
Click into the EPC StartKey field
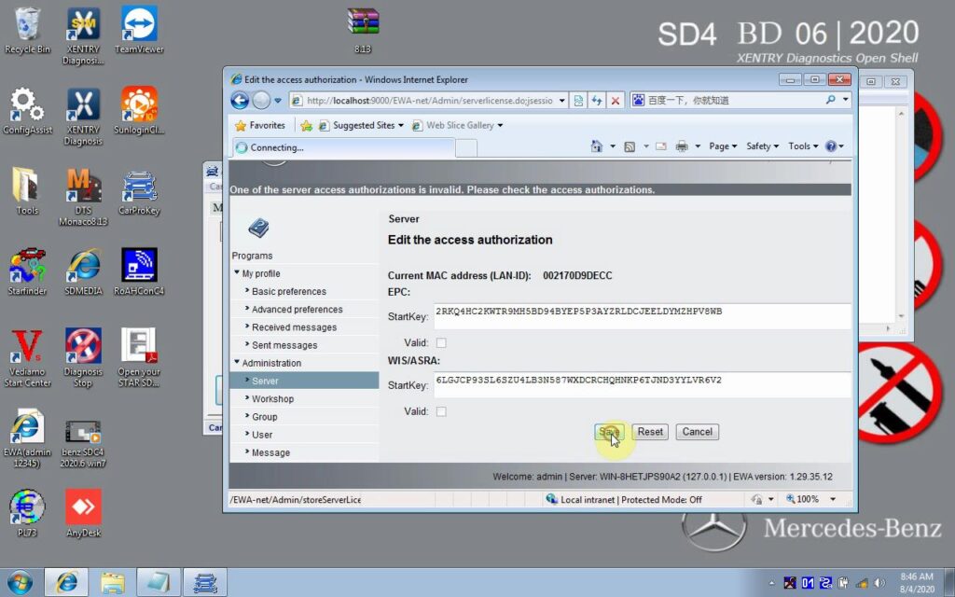[x=642, y=316]
